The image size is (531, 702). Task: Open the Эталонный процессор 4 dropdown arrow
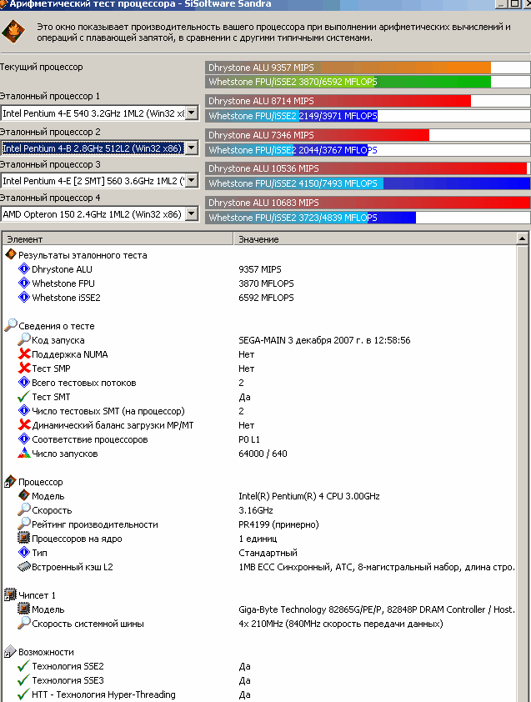pos(192,214)
